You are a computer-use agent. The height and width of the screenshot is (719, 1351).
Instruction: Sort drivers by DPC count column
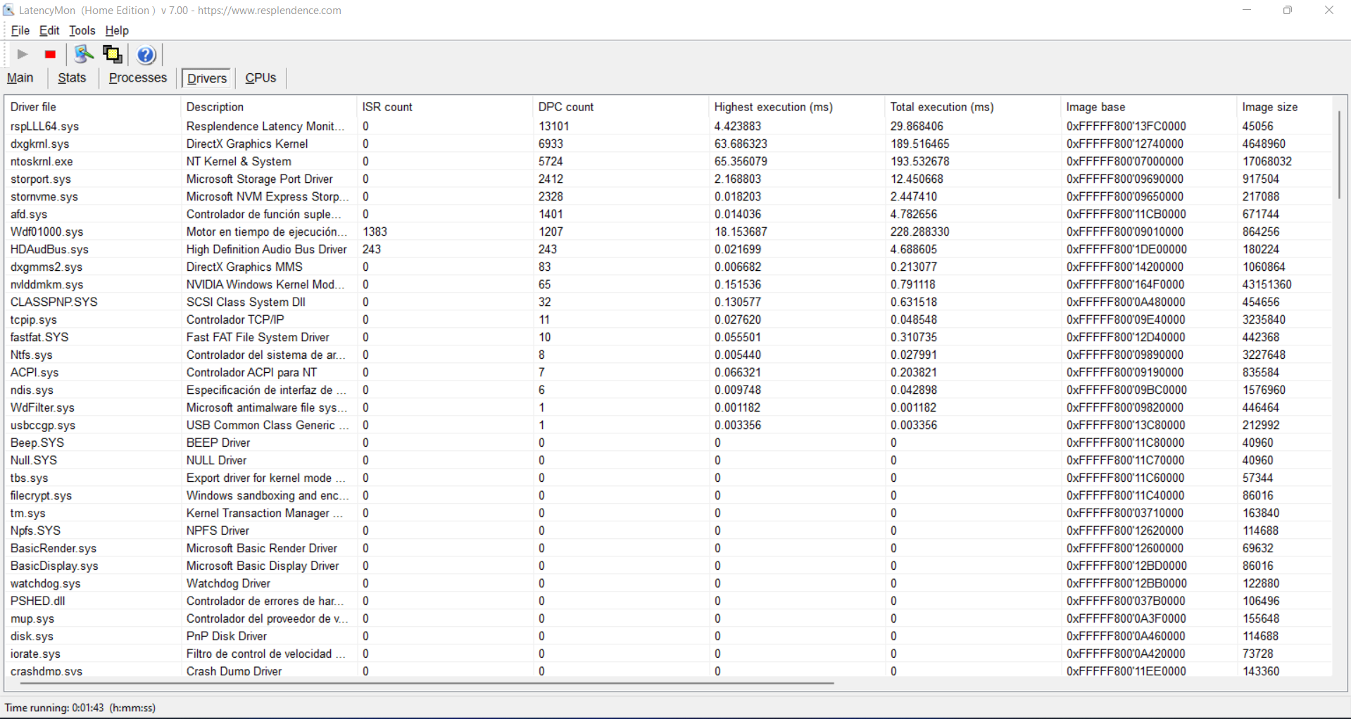[566, 106]
